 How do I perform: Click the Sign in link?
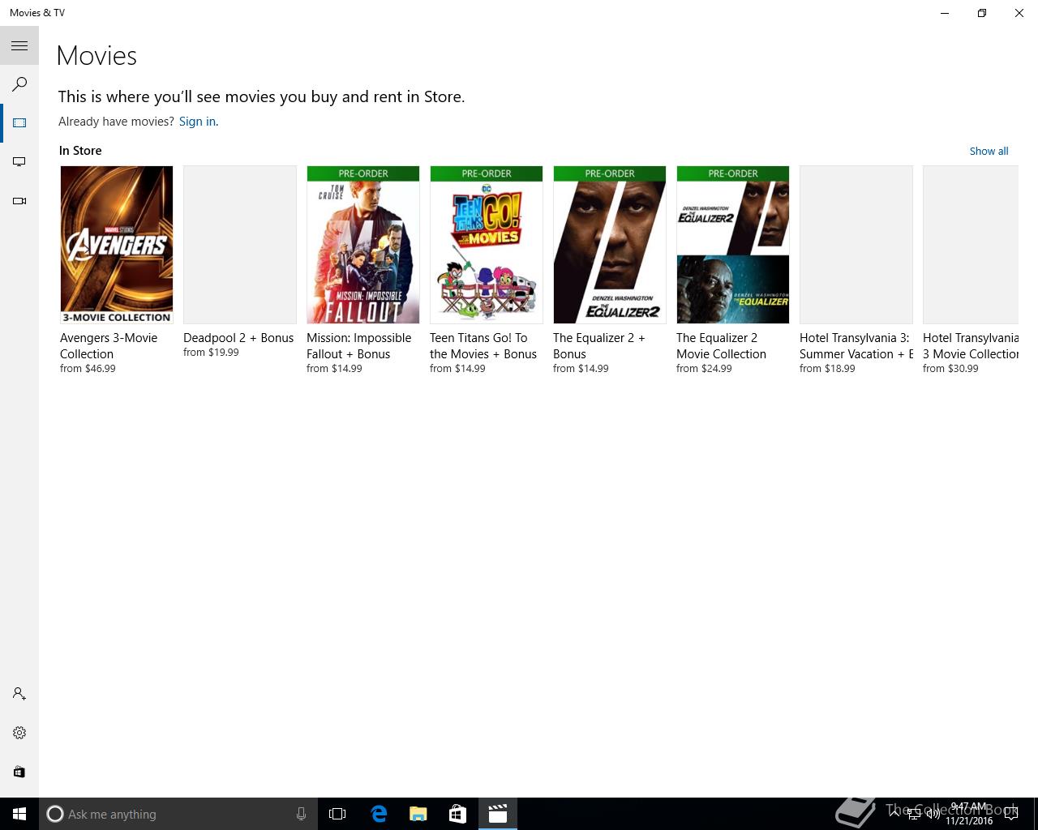click(x=197, y=122)
